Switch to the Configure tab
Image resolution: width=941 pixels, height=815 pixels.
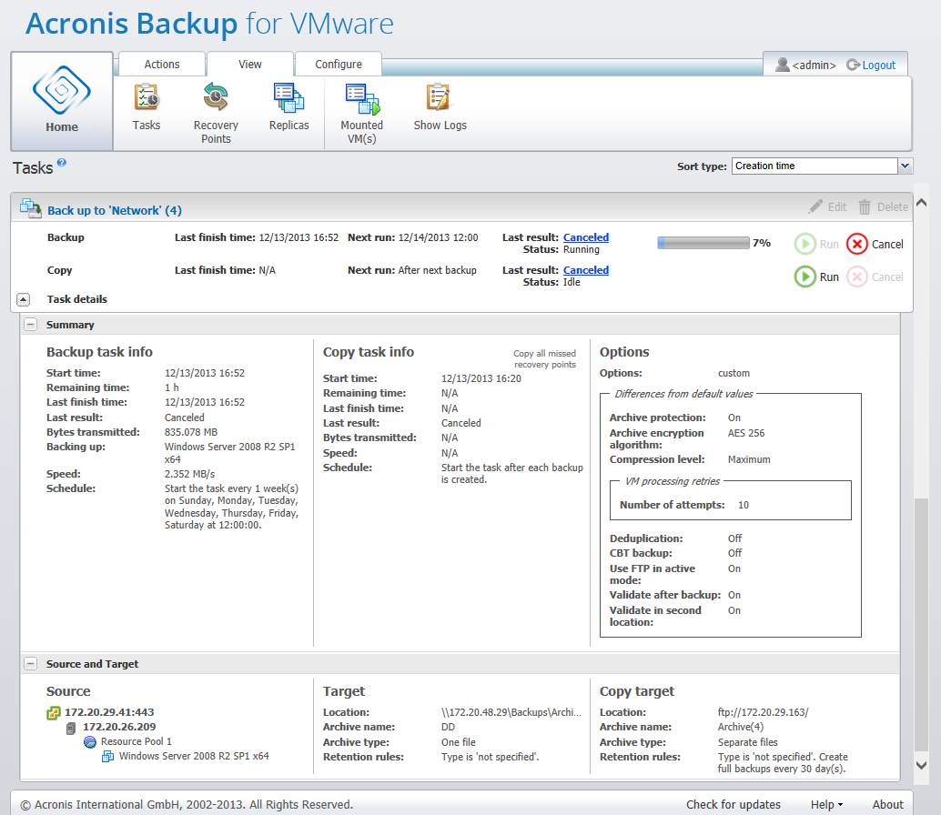point(339,65)
